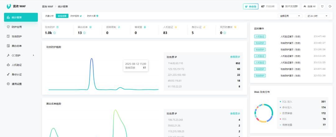Click the info icon beside the 1.0k value
This screenshot has width=336, height=137.
54,33
